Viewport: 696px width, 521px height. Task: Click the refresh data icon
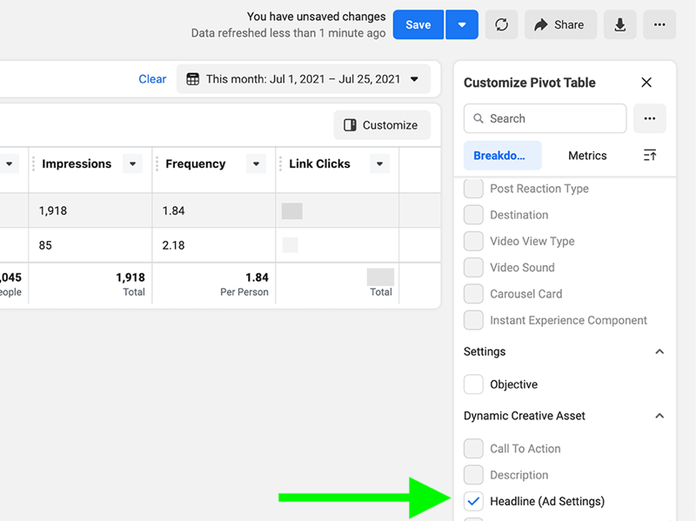[x=501, y=25]
